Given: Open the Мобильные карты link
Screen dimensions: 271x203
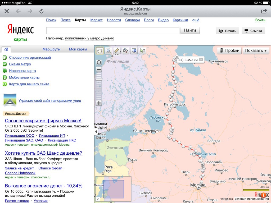Looking at the screenshot, I should (24, 77).
